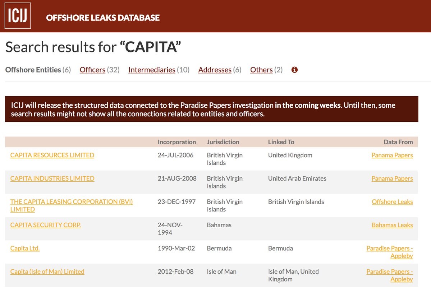The height and width of the screenshot is (293, 431).
Task: Select the date 2012-Feb-08
Action: pyautogui.click(x=176, y=271)
